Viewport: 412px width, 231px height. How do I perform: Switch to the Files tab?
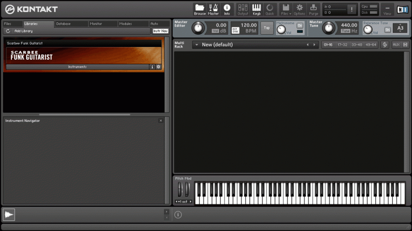coord(12,24)
